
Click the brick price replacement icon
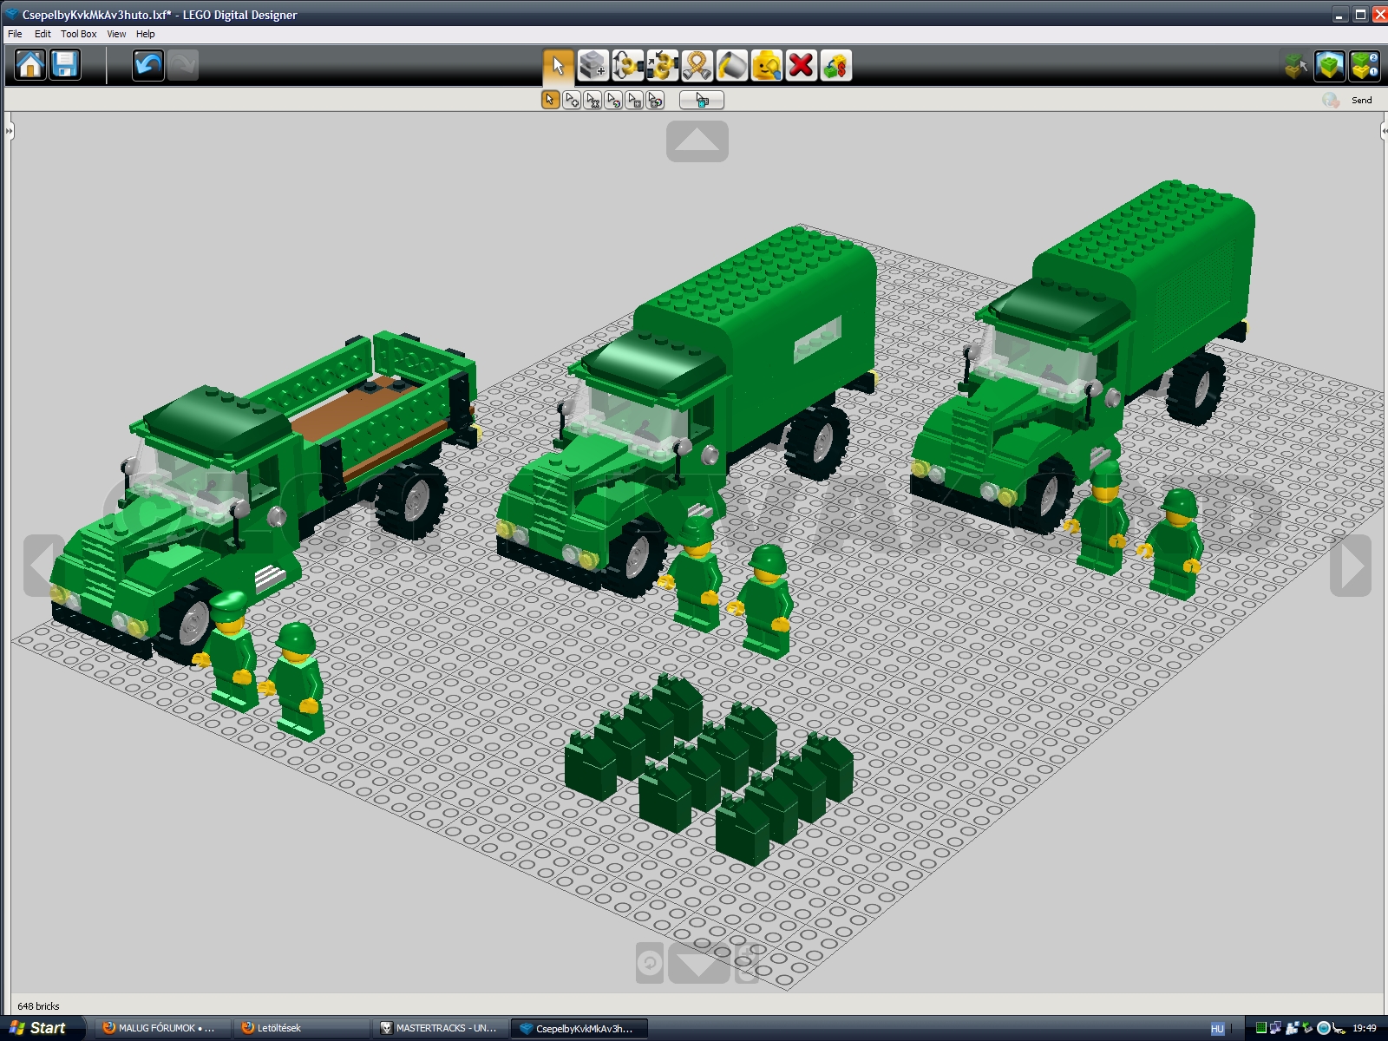click(x=835, y=65)
